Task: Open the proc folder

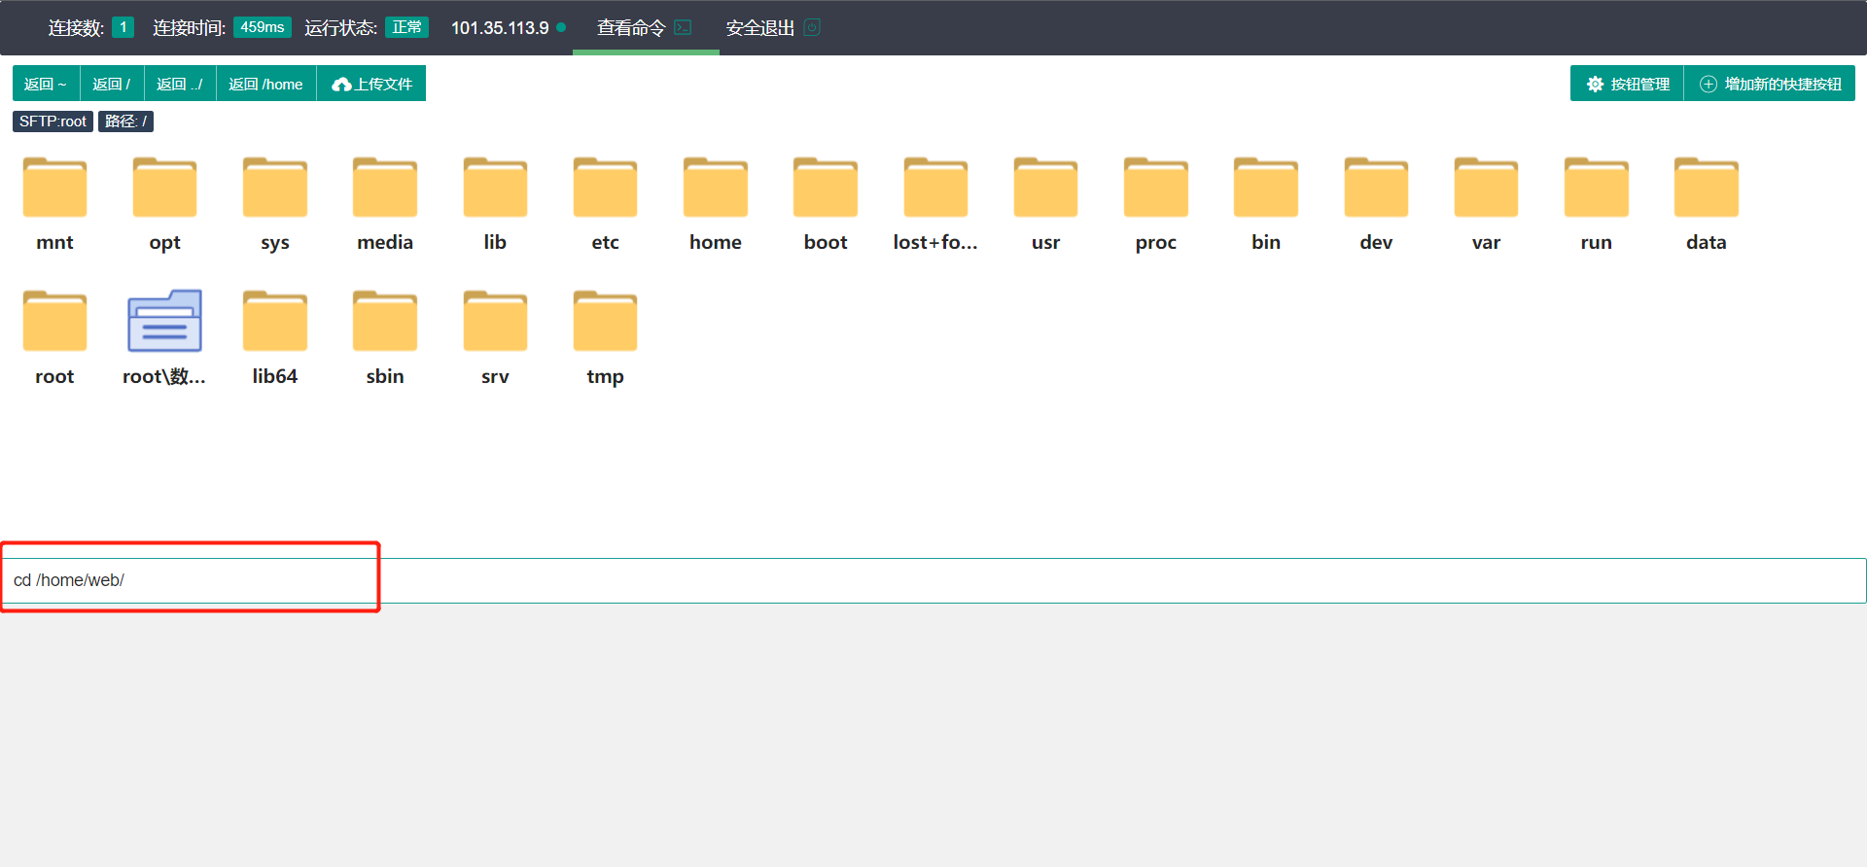Action: tap(1156, 188)
